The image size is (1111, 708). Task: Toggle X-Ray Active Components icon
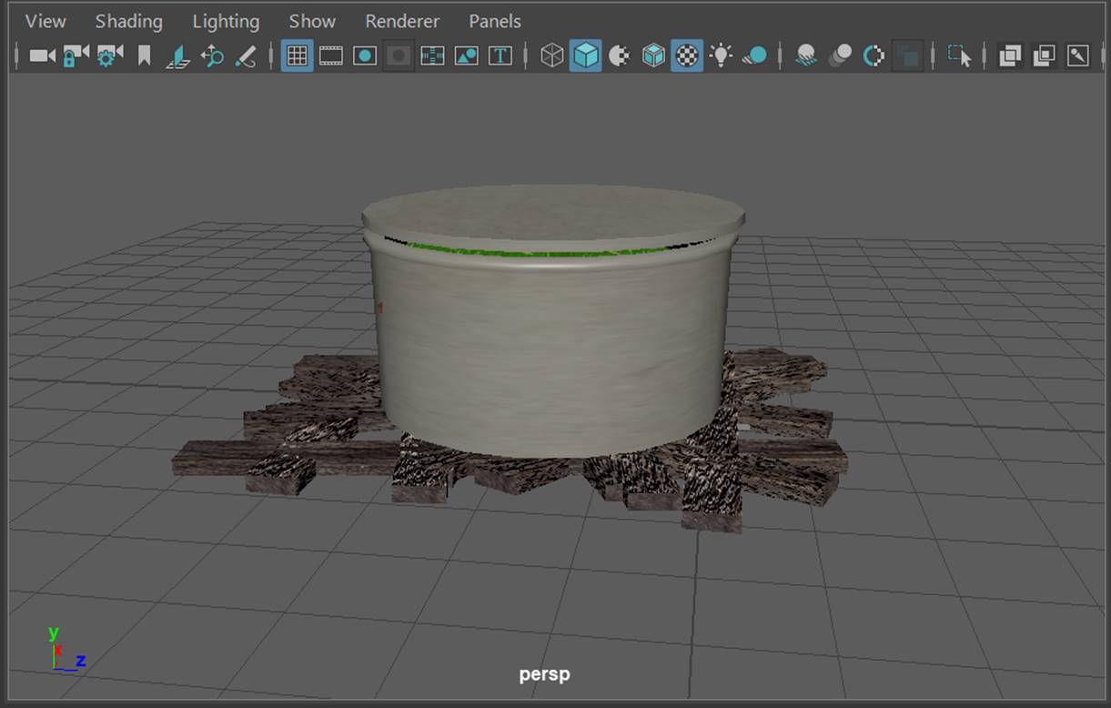click(1044, 56)
